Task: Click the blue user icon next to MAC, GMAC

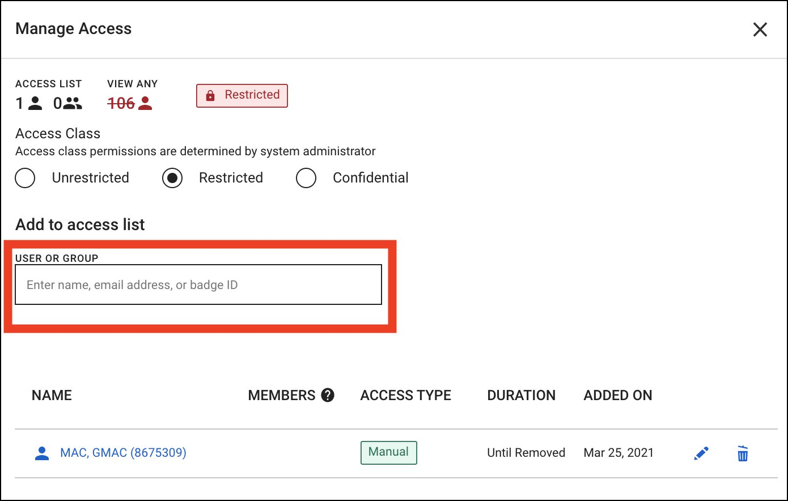Action: click(x=41, y=452)
